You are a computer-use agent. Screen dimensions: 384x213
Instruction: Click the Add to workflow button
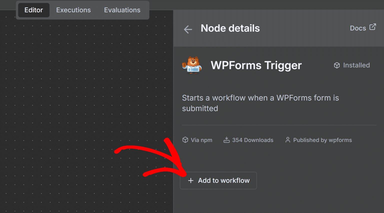click(218, 180)
